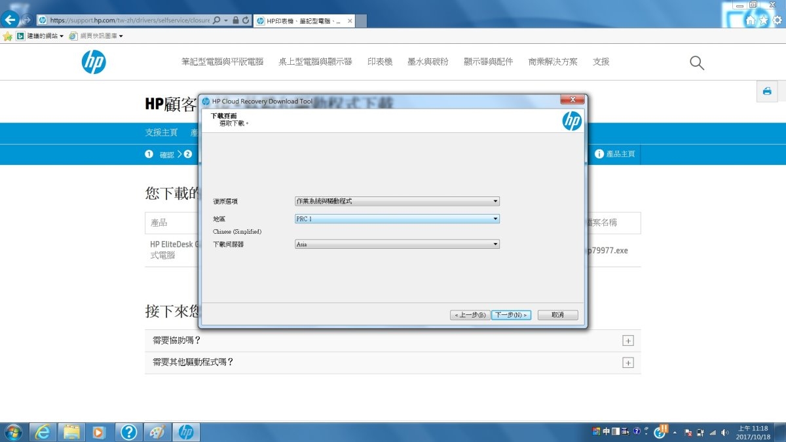Open 筆記型電腦與平版電腦 menu
Image resolution: width=786 pixels, height=442 pixels.
pyautogui.click(x=222, y=62)
